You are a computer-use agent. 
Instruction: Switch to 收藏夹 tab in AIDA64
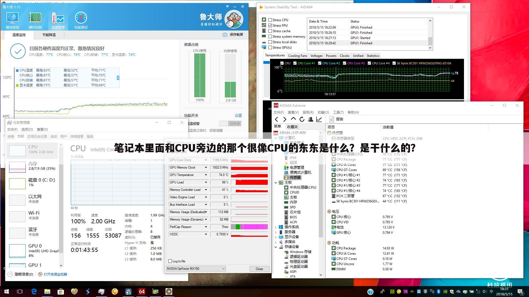(292, 127)
